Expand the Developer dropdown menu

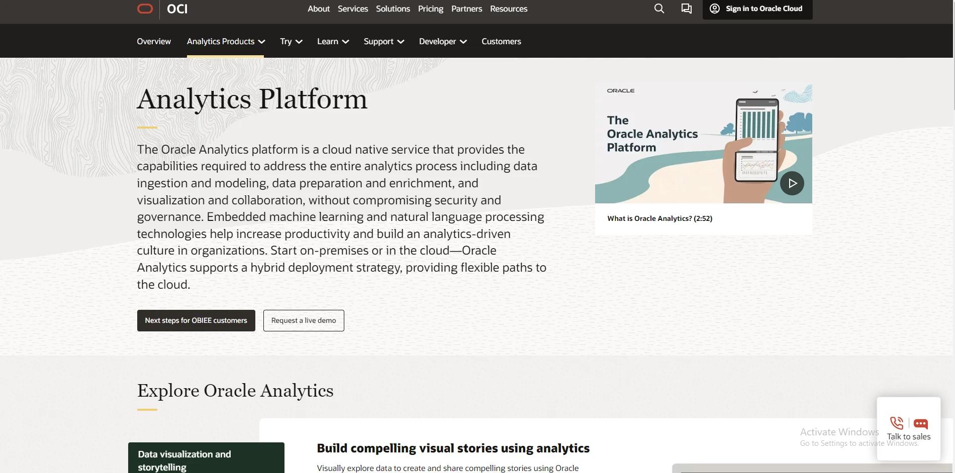coord(442,41)
